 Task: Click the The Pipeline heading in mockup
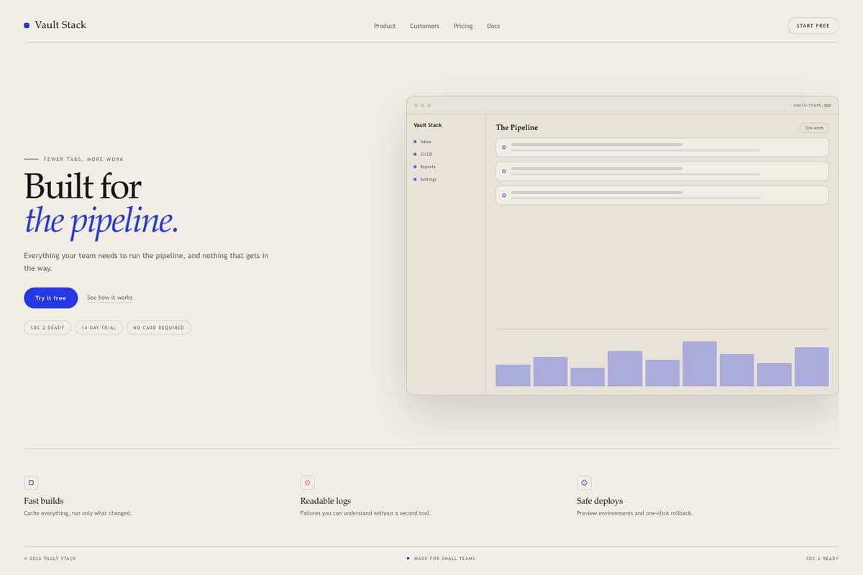pos(516,128)
